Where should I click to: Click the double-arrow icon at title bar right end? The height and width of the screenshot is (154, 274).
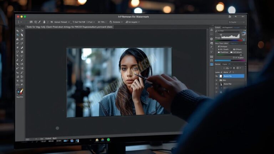[243, 16]
